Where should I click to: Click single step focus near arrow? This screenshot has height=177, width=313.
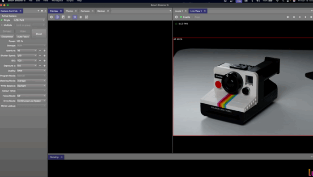[x=300, y=17]
